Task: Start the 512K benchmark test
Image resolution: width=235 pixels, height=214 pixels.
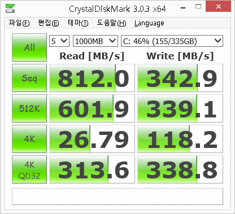Action: pyautogui.click(x=29, y=108)
